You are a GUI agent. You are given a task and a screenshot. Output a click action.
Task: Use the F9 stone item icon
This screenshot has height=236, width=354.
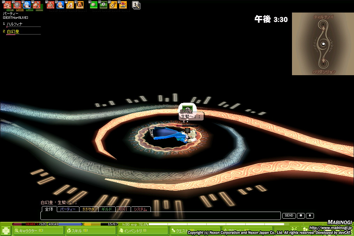94,5
